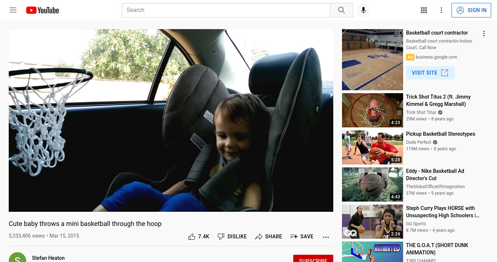Visit TheGlobalOfficeOfImagination channel
The width and height of the screenshot is (497, 262).
tap(435, 187)
